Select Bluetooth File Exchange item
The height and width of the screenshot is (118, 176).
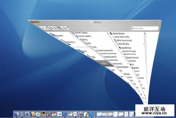coord(129,51)
